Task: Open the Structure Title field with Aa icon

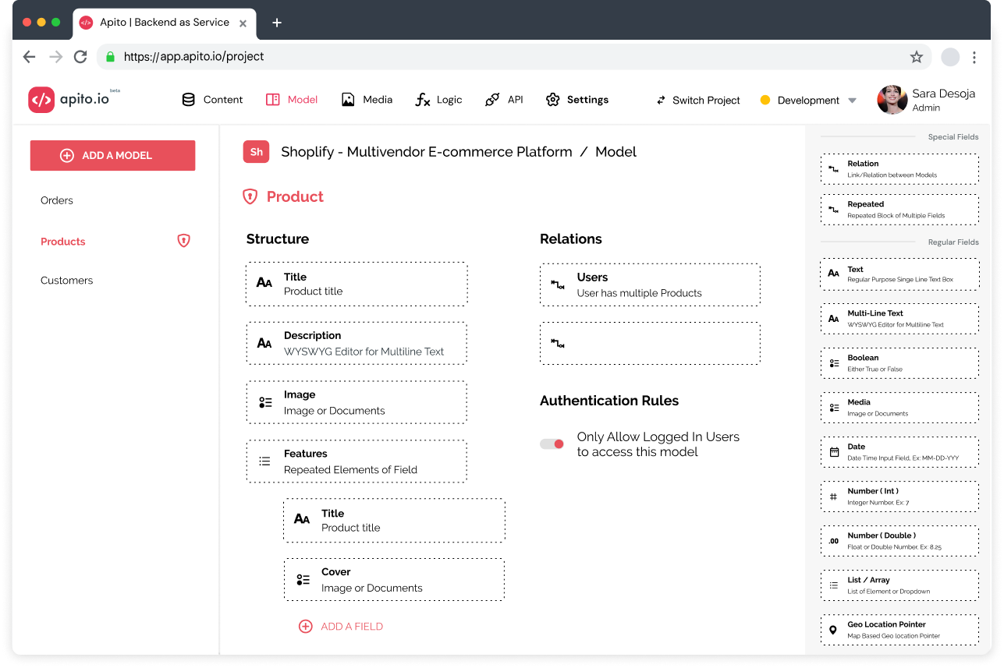Action: click(357, 284)
